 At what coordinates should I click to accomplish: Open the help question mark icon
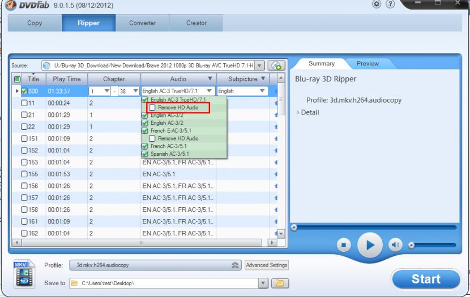(x=390, y=5)
